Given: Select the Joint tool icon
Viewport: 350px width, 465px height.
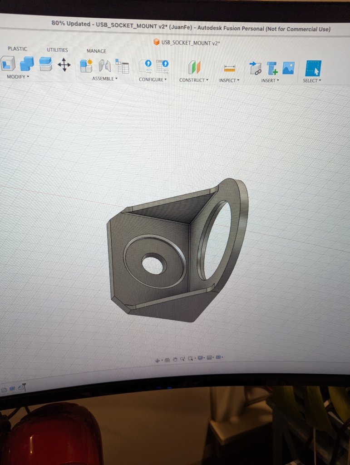Looking at the screenshot, I should 104,65.
